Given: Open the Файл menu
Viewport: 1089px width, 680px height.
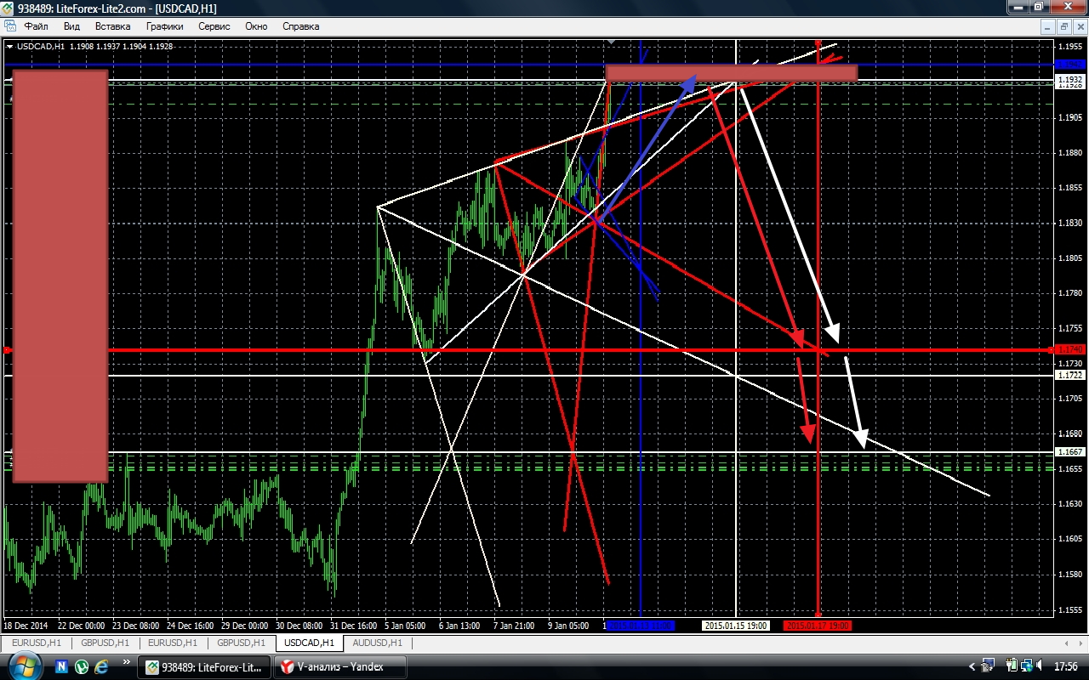Looking at the screenshot, I should pyautogui.click(x=36, y=26).
